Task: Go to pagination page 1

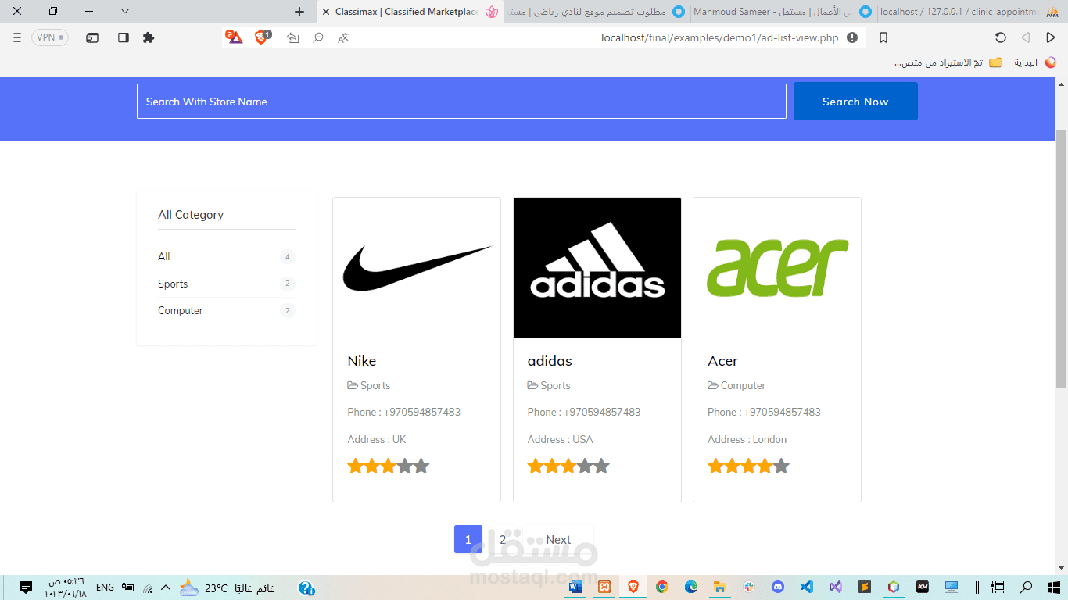Action: [468, 539]
